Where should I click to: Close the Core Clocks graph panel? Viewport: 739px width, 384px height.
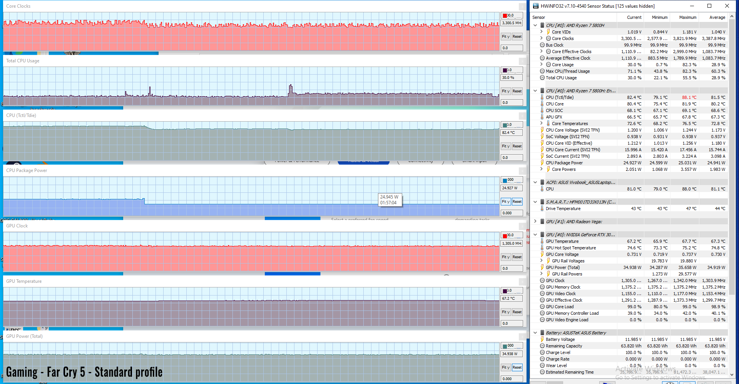tap(522, 7)
